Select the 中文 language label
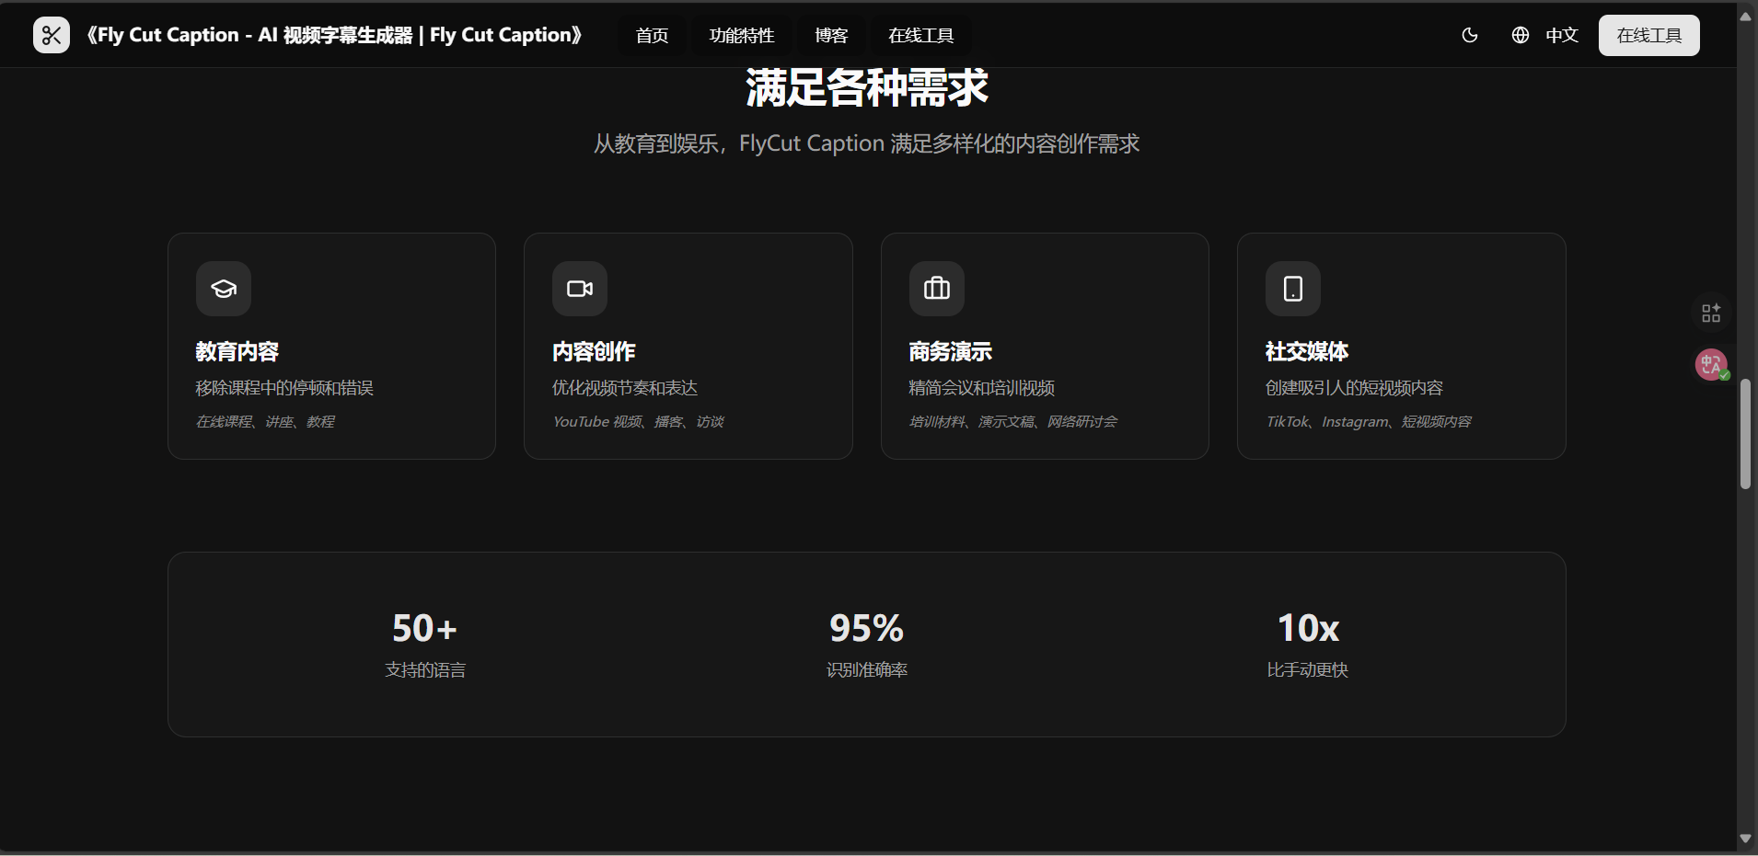 tap(1562, 35)
